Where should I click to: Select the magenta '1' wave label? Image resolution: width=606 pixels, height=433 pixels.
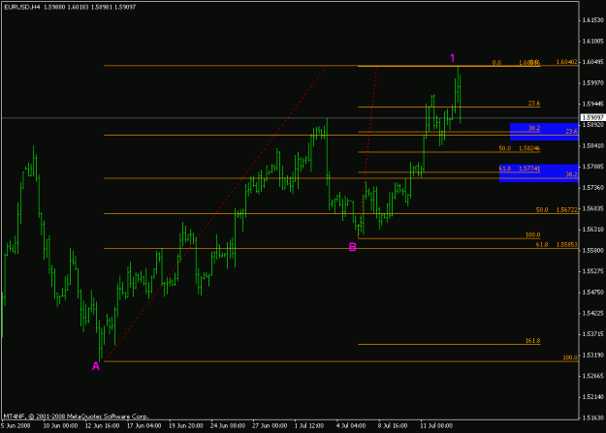pyautogui.click(x=453, y=58)
